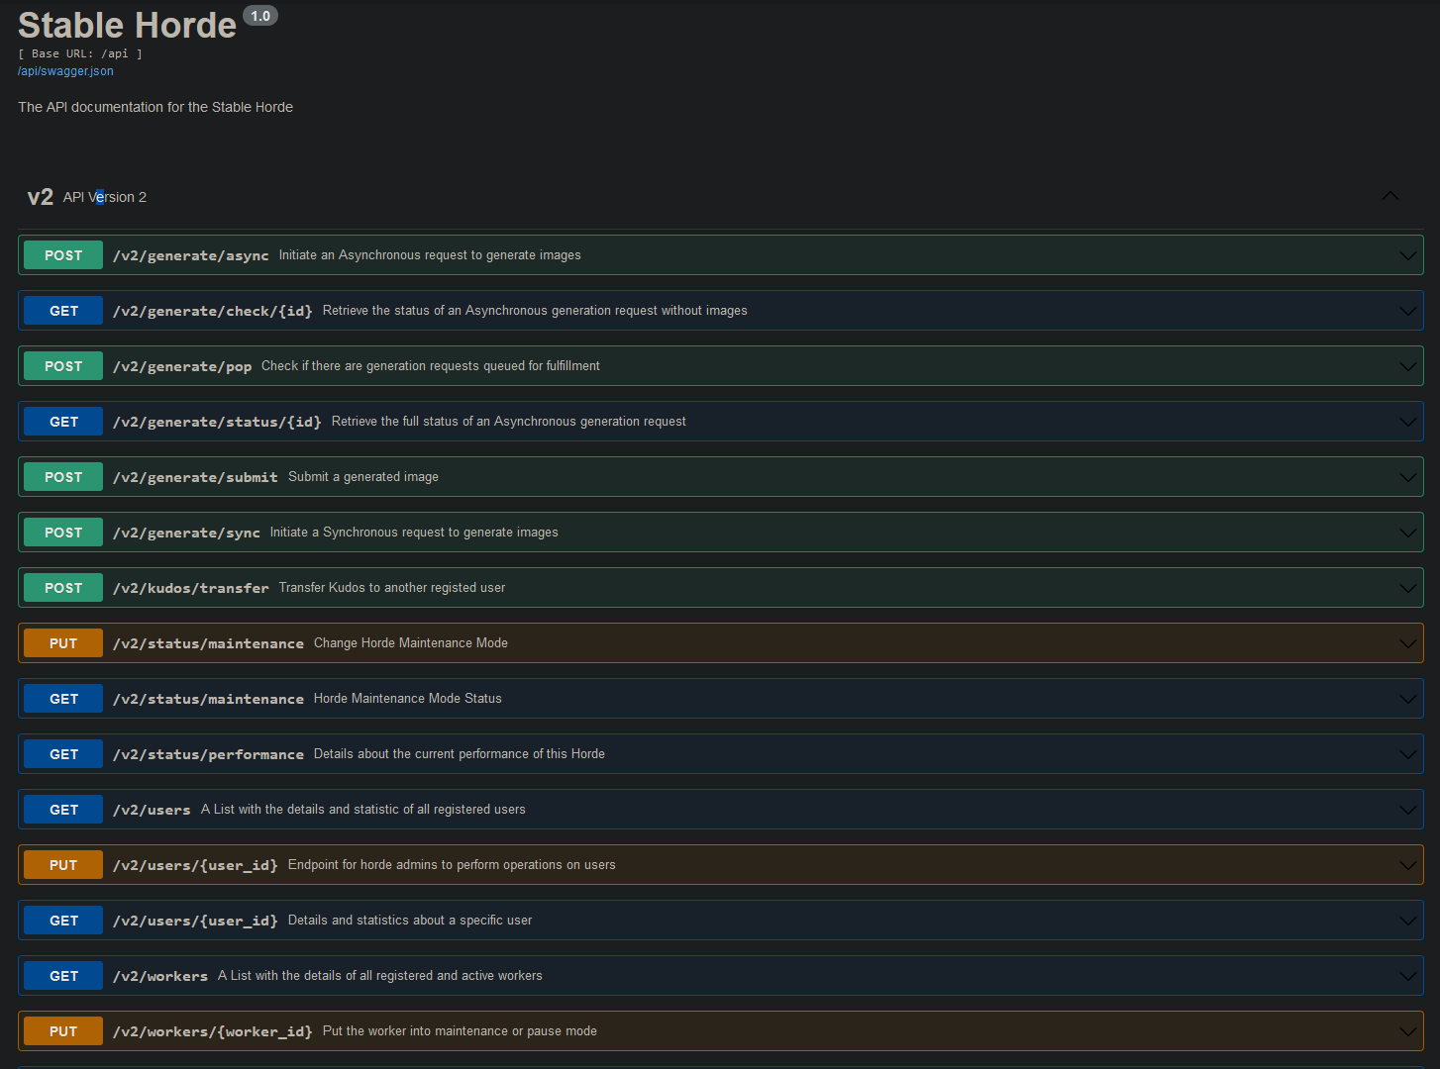Viewport: 1440px width, 1069px height.
Task: Click GET badge for /v2/workers
Action: (x=63, y=976)
